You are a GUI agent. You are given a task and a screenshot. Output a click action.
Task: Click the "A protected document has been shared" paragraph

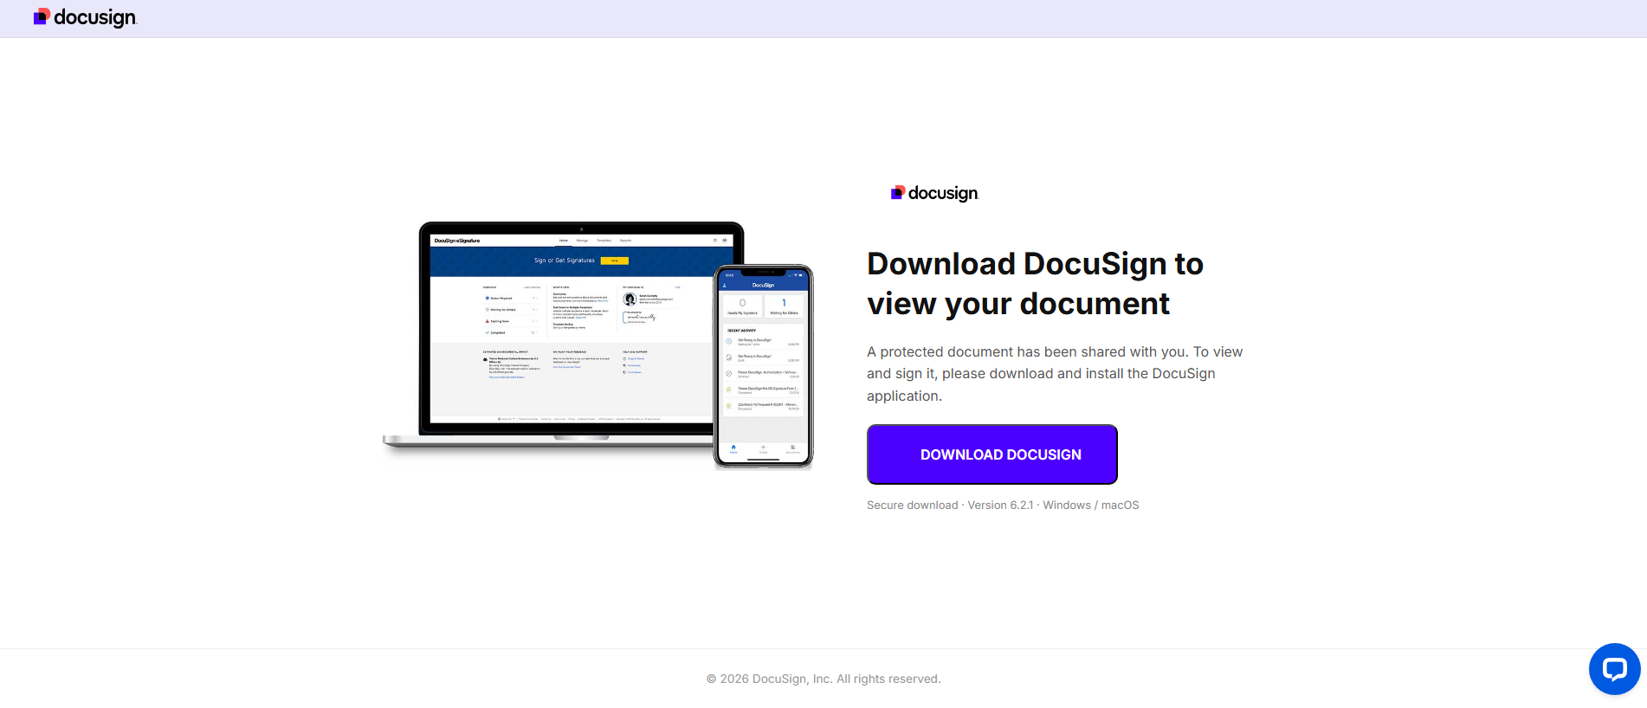(1055, 374)
